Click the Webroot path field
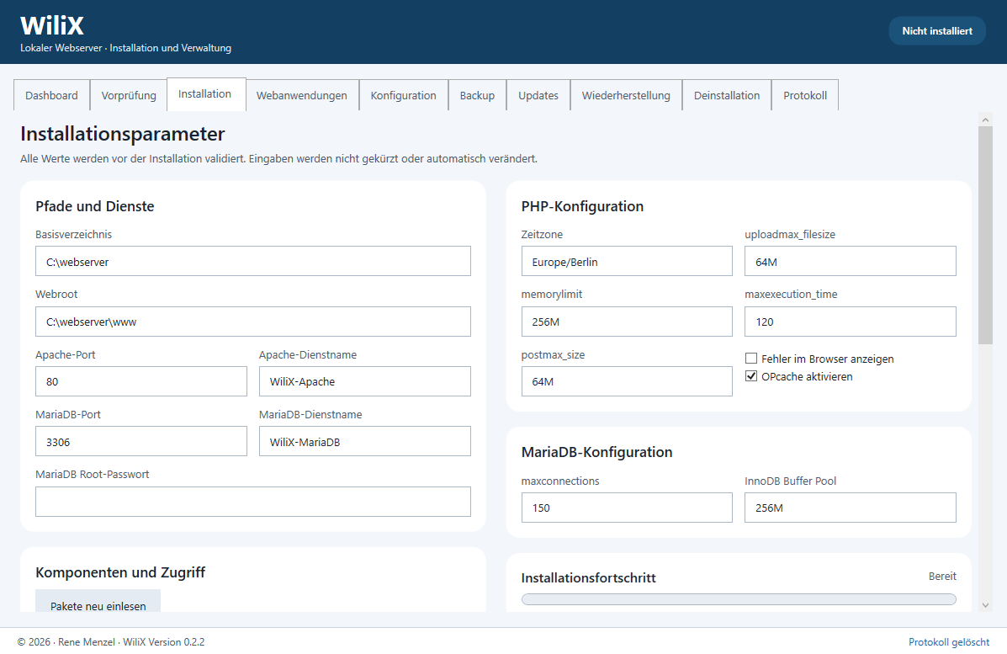 coord(253,322)
